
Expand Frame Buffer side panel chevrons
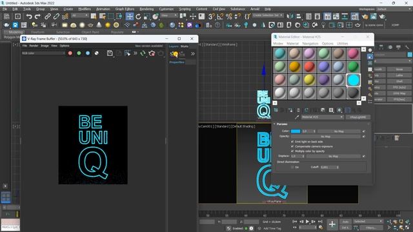[193, 53]
